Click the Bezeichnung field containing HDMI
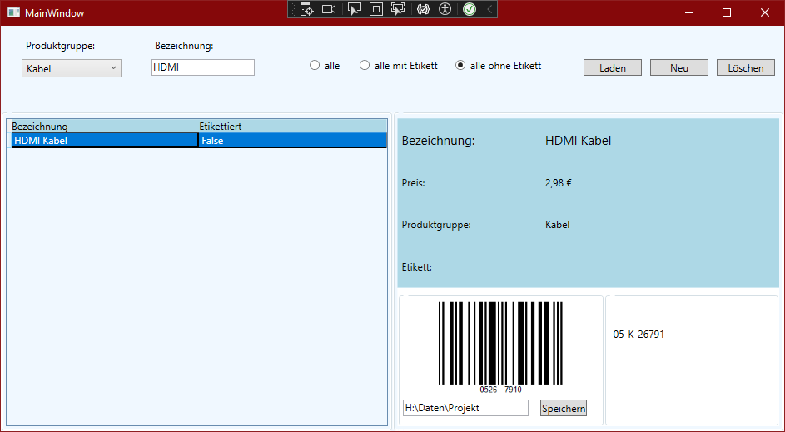This screenshot has width=785, height=432. (x=202, y=67)
